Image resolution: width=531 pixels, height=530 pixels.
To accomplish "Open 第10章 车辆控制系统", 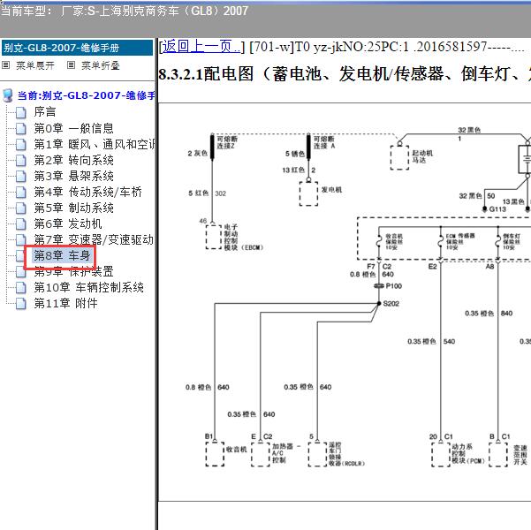I will pyautogui.click(x=88, y=287).
